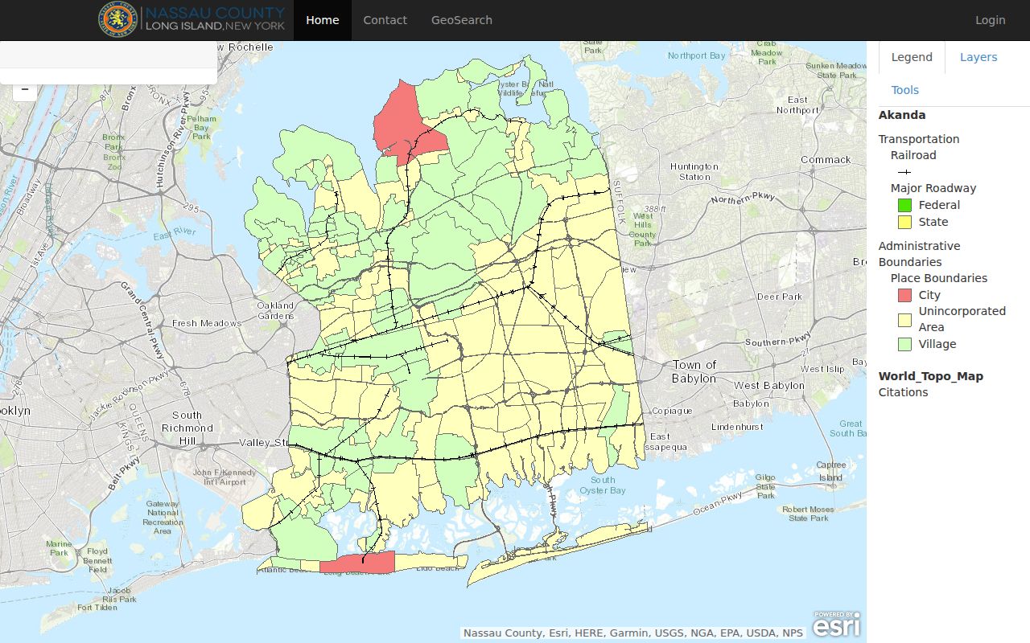Open the Contact page

click(x=385, y=20)
